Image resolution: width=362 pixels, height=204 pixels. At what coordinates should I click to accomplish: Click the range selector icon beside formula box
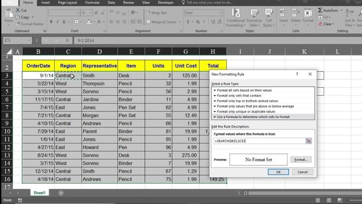click(308, 141)
